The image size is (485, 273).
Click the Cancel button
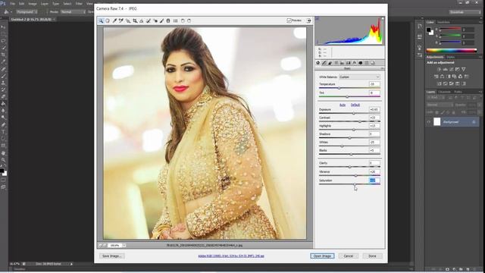click(349, 256)
